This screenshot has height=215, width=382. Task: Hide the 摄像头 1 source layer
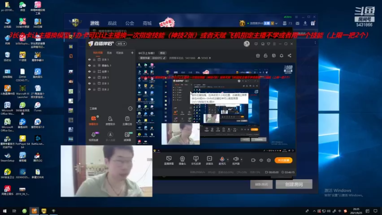89,65
